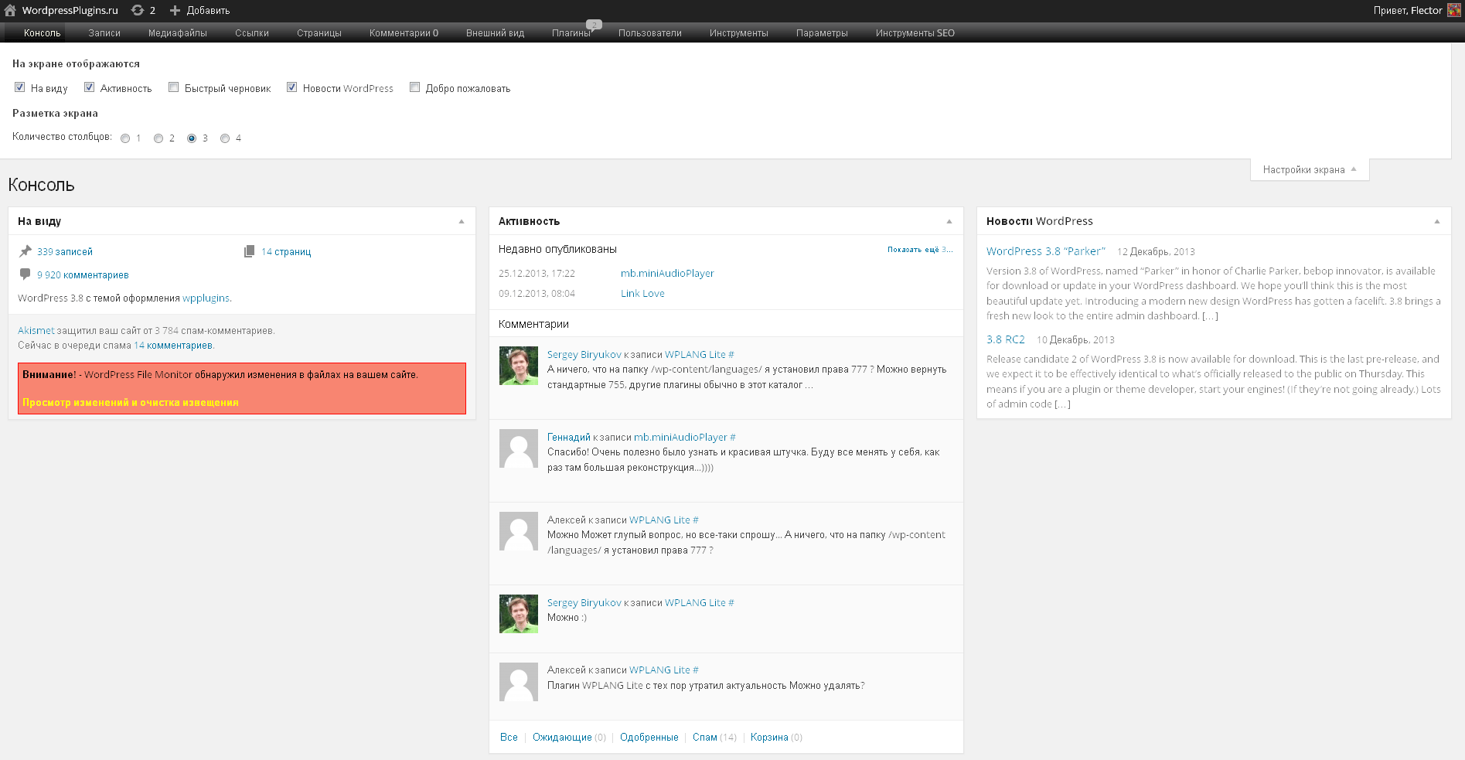Click the Akismet link
This screenshot has height=760, width=1465.
pos(36,331)
